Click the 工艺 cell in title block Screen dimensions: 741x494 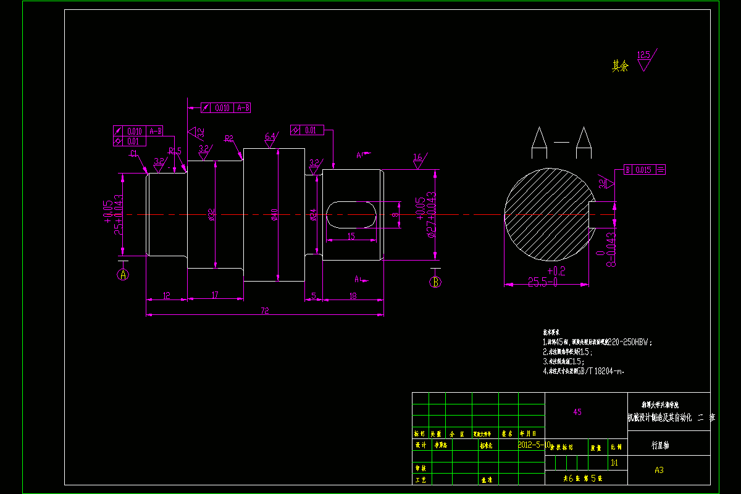421,479
